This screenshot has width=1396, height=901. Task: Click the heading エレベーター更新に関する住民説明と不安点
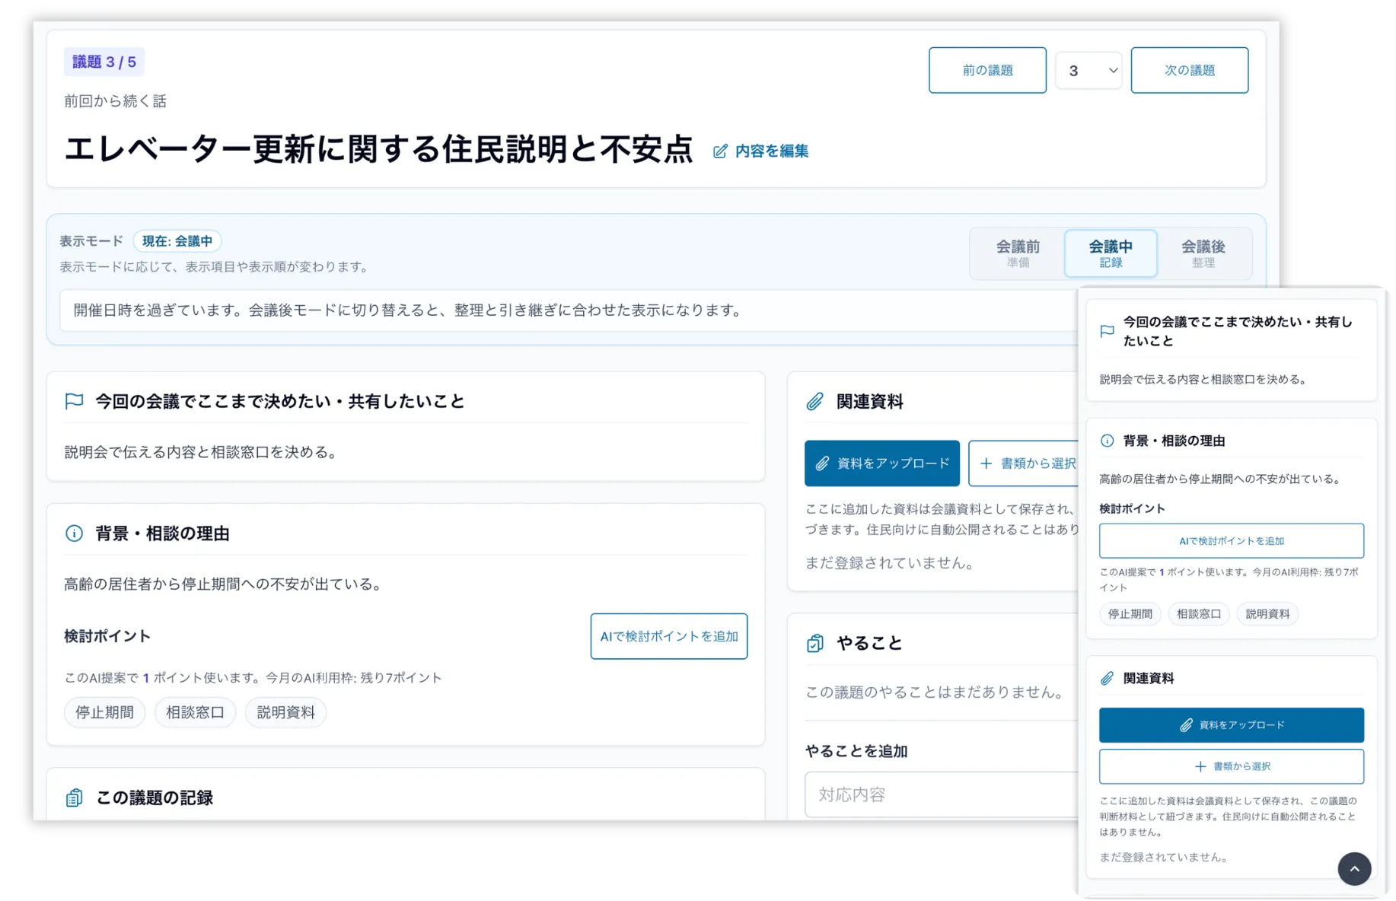click(x=378, y=149)
